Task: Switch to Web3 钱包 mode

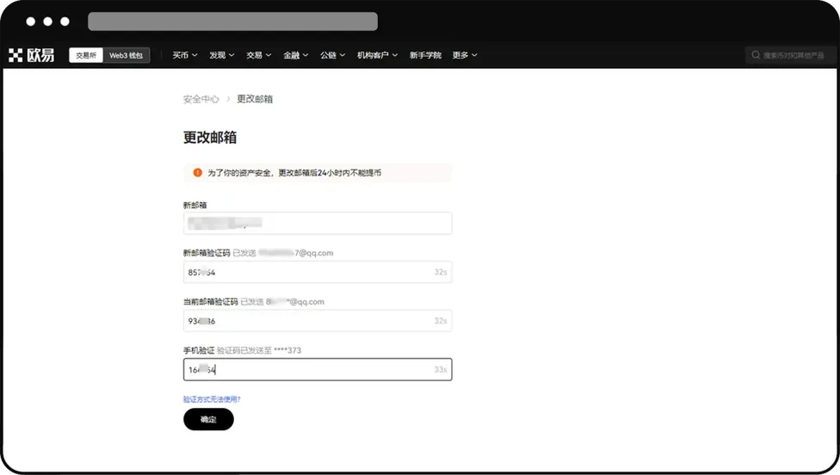Action: coord(127,55)
